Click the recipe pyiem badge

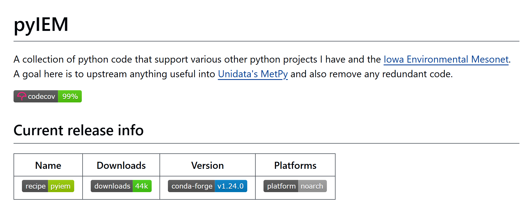(x=48, y=186)
